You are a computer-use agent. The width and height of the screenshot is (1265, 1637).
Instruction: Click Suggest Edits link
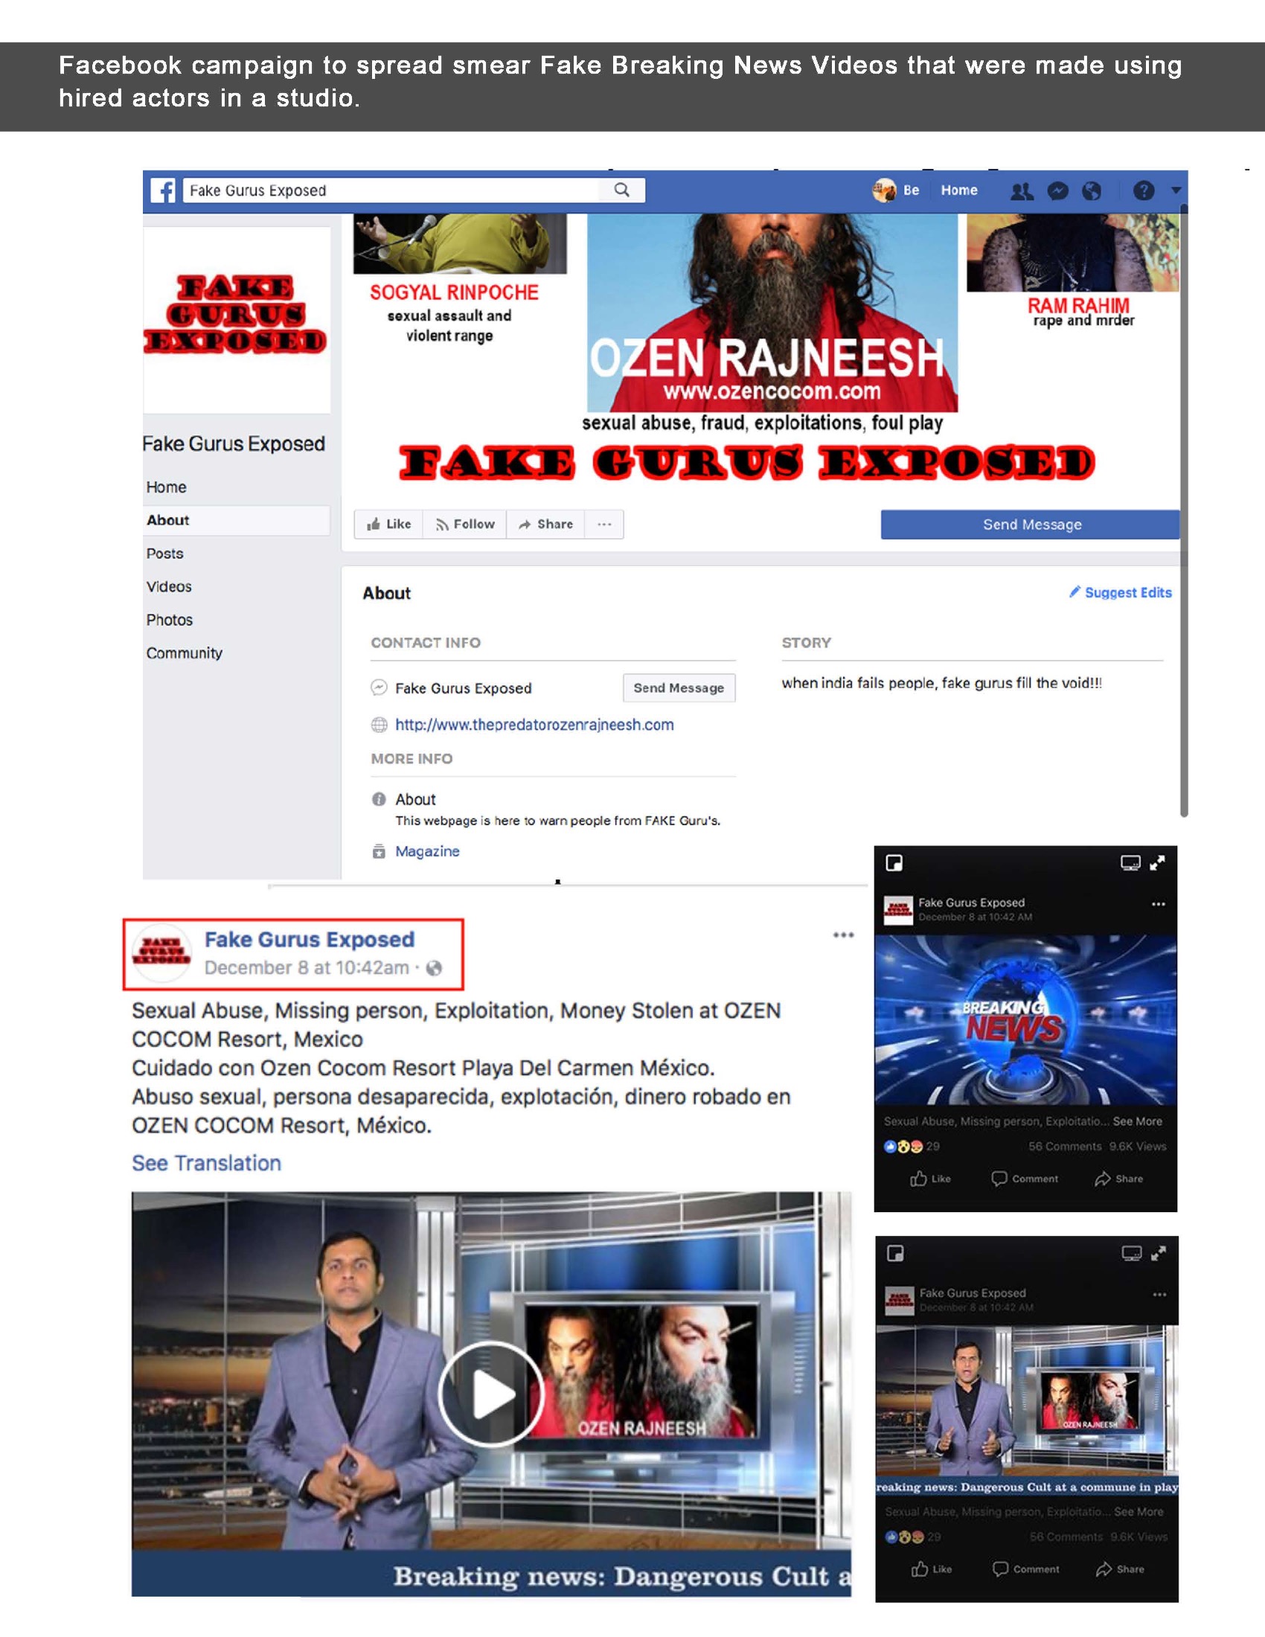[1121, 592]
